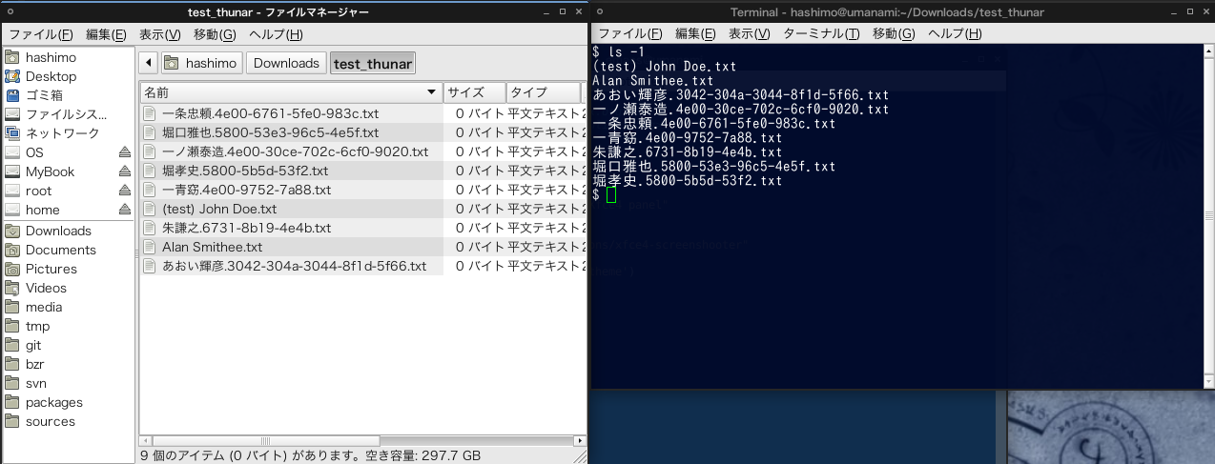Open the Pictures folder icon in sidebar
1215x464 pixels.
point(12,269)
